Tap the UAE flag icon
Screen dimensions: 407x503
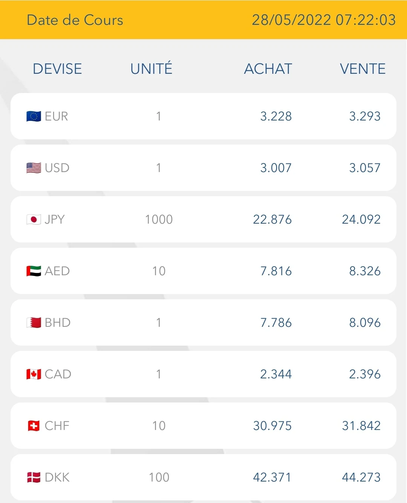(34, 271)
